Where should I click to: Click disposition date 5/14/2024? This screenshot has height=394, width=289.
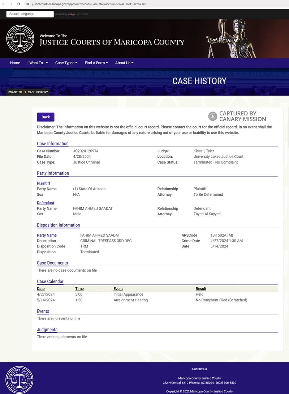(219, 246)
